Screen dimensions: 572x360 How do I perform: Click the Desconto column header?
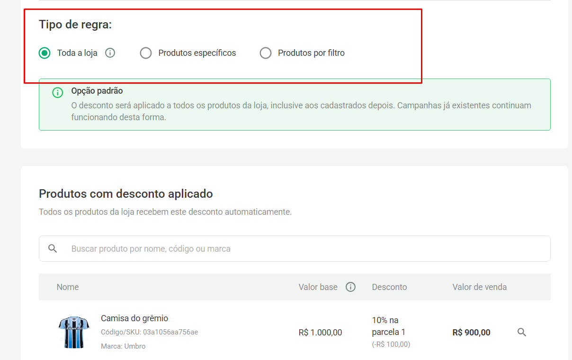[x=389, y=287]
